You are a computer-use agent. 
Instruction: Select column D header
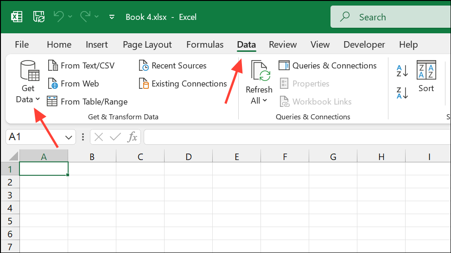tap(188, 156)
